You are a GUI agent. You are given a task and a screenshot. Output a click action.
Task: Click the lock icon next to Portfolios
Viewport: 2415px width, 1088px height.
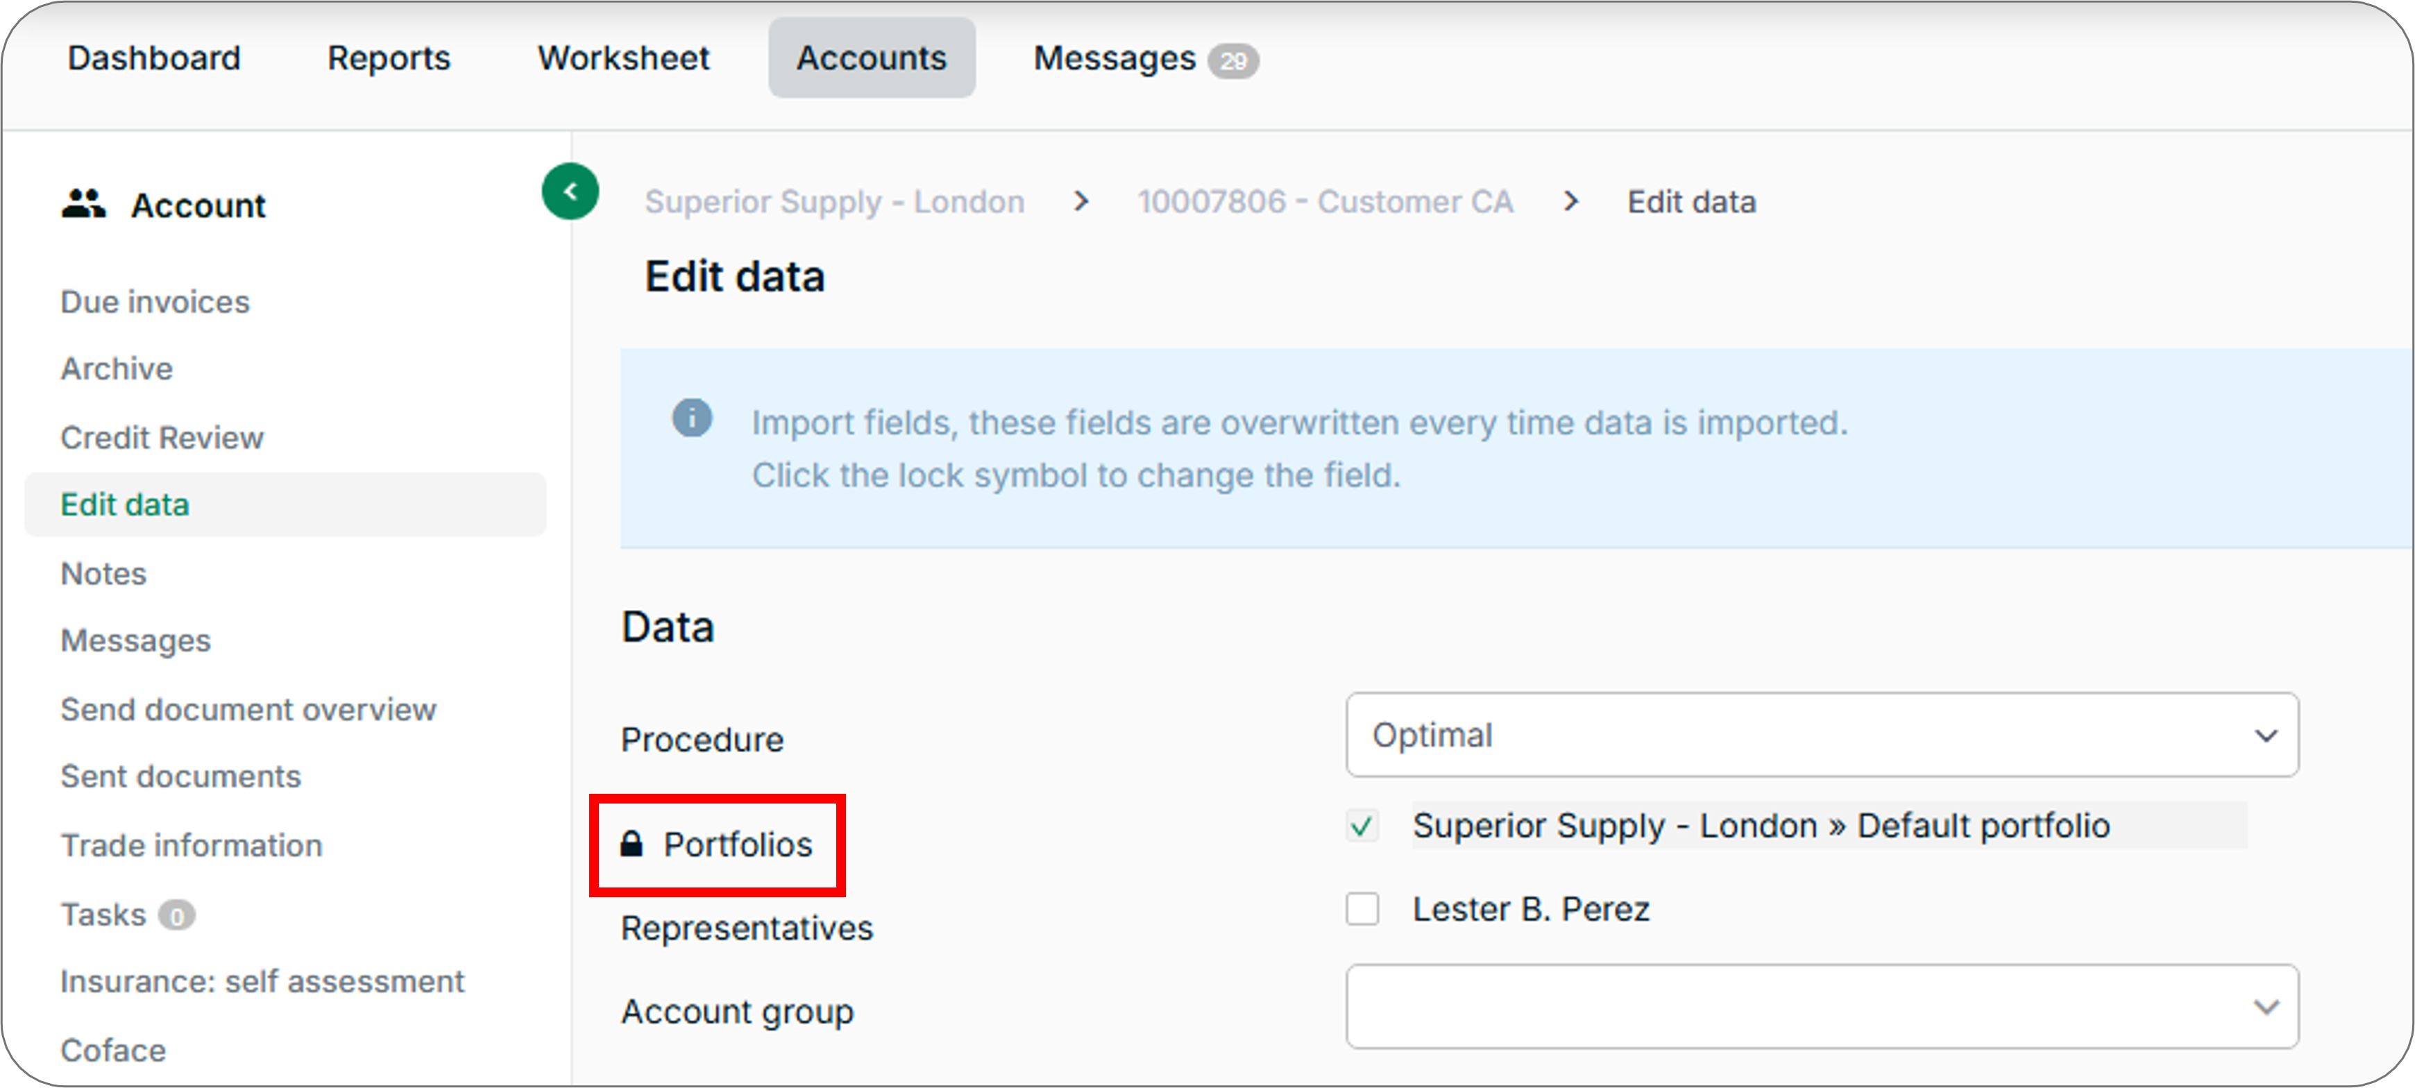632,844
